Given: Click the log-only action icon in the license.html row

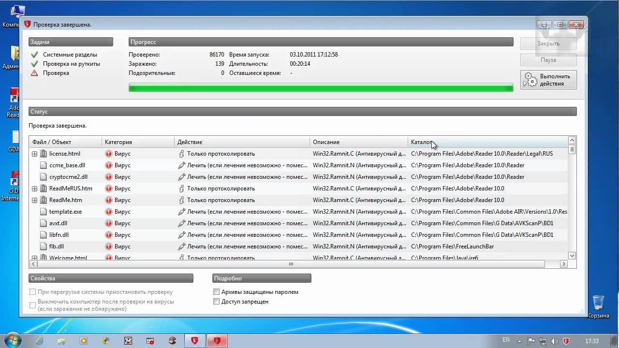Looking at the screenshot, I should 182,154.
